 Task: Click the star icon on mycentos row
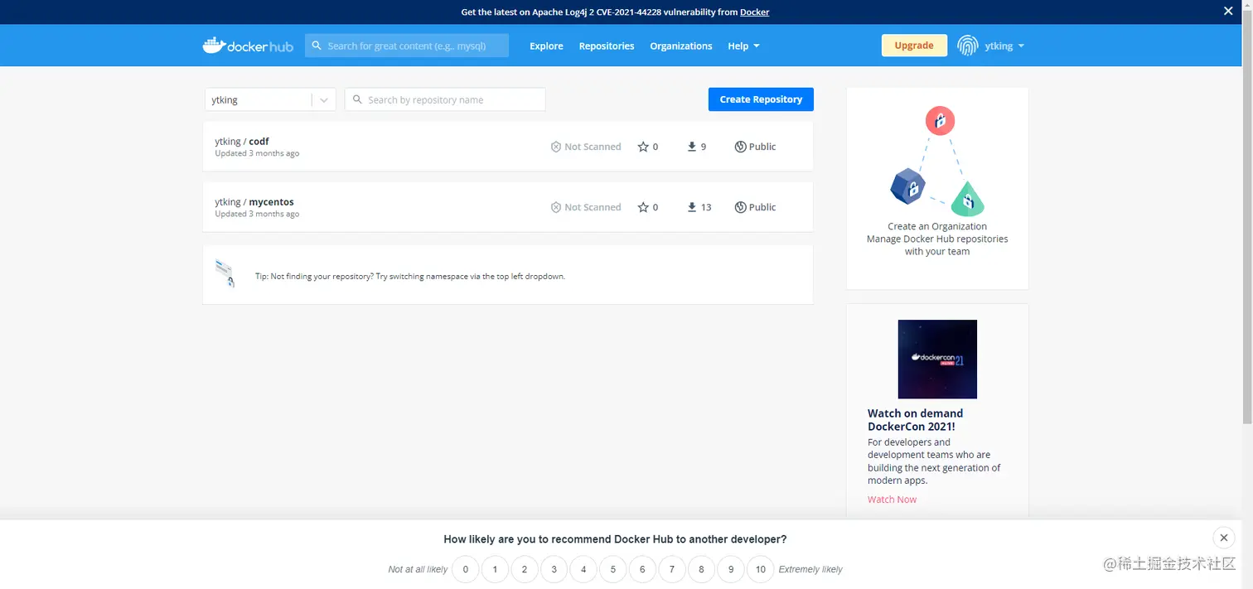[x=643, y=207]
